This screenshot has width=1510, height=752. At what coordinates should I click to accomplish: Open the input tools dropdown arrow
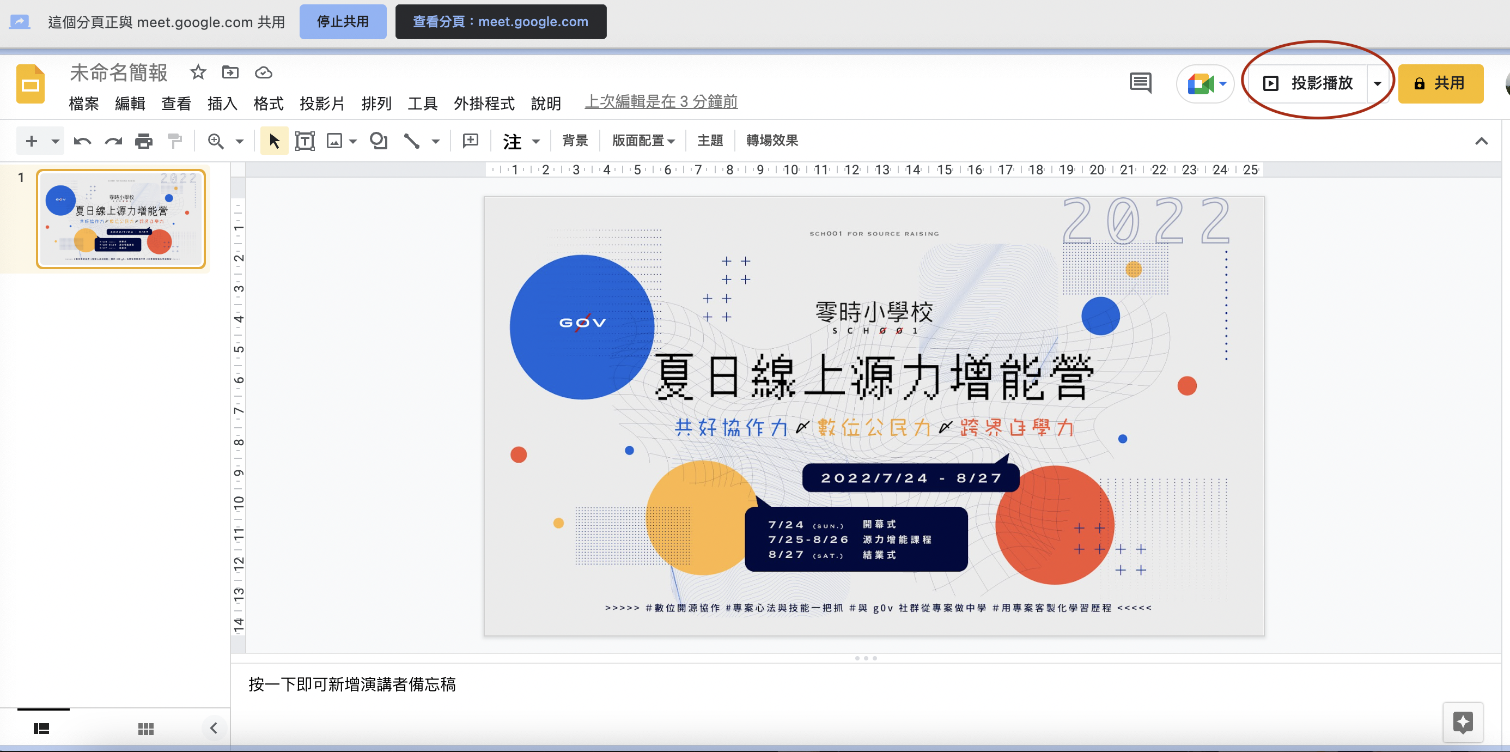536,141
